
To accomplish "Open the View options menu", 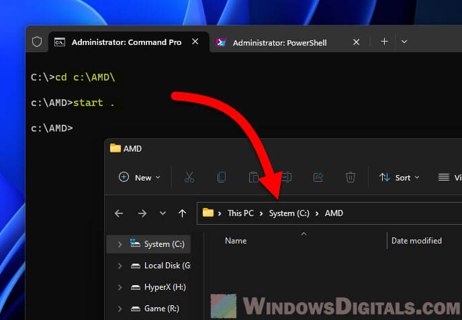I will tap(450, 178).
